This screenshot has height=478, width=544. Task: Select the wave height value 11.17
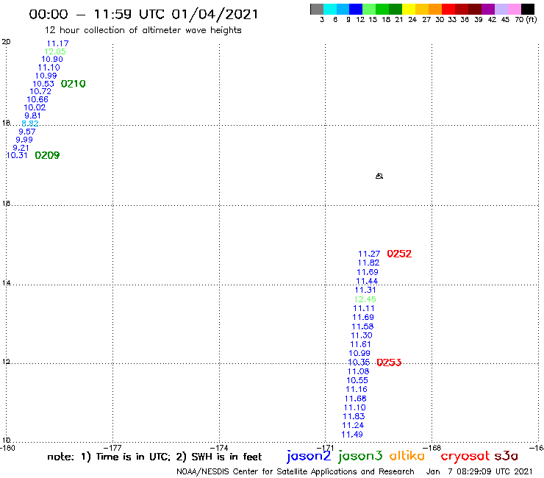coord(57,43)
